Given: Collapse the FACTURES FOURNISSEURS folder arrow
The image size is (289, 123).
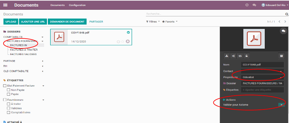Looking at the screenshot, I should [x=42, y=41].
